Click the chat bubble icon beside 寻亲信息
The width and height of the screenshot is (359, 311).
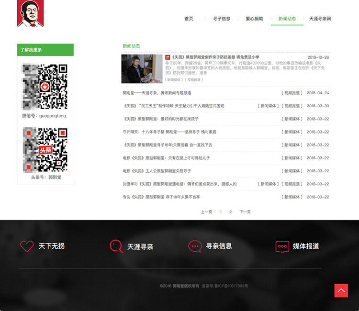tap(195, 246)
